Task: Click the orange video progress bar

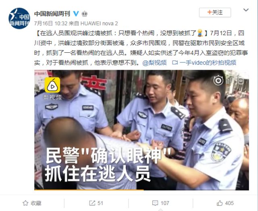Action: click(89, 190)
